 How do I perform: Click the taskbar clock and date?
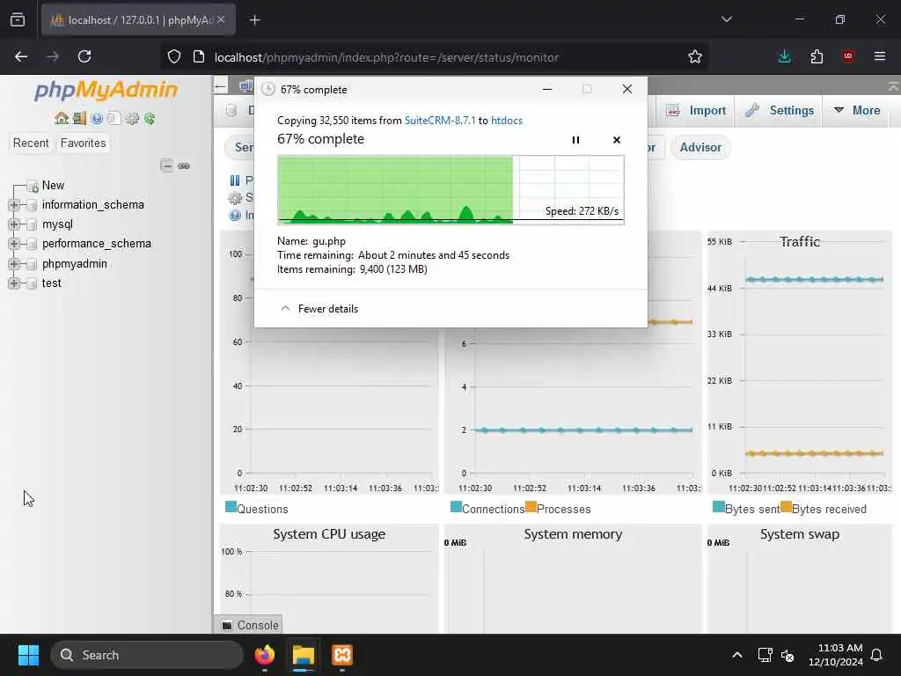pos(836,655)
